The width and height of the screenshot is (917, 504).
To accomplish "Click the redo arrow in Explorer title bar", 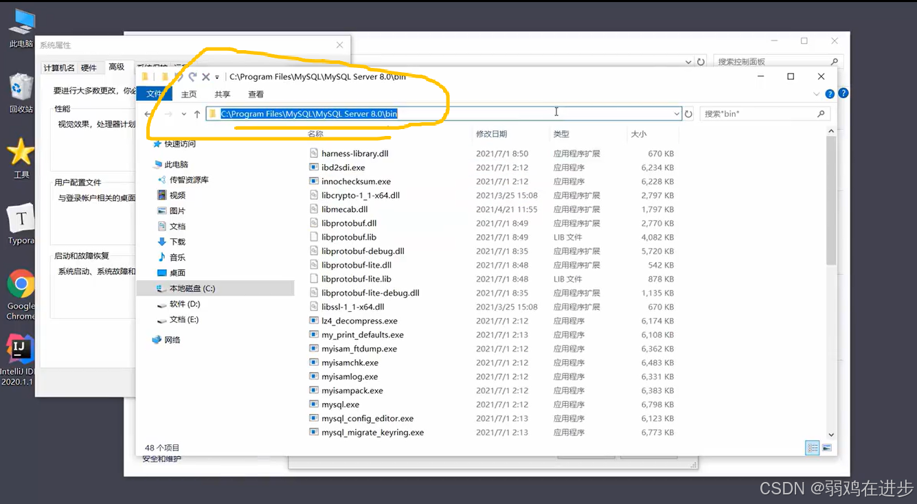I will pos(192,77).
